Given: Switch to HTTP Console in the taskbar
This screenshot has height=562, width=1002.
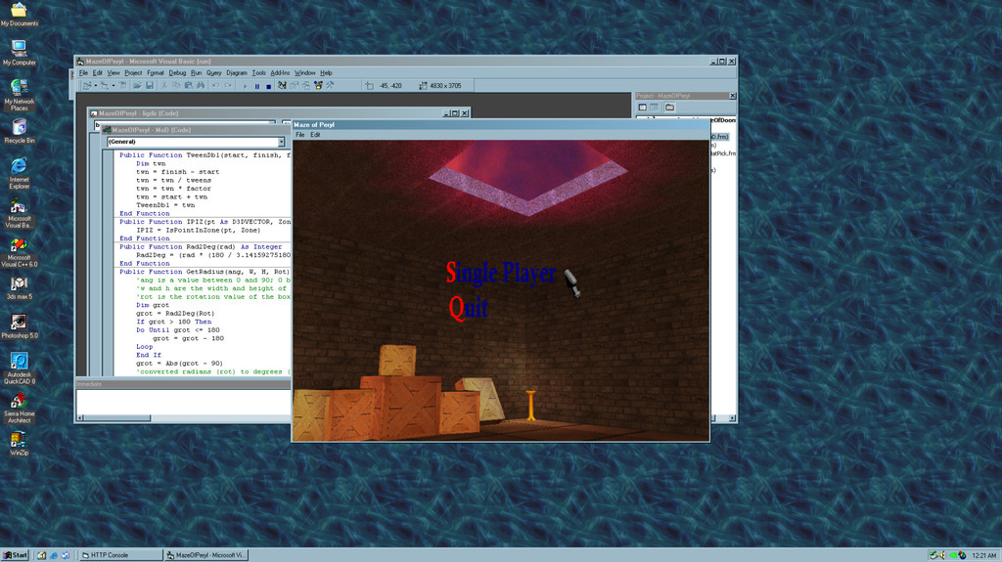Looking at the screenshot, I should 119,555.
